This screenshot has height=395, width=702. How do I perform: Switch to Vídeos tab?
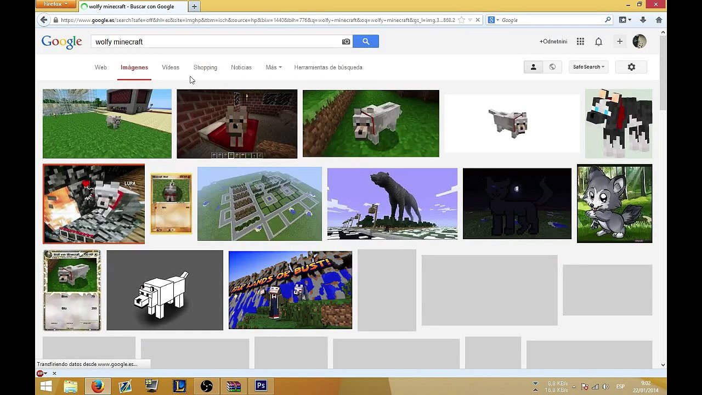[171, 67]
